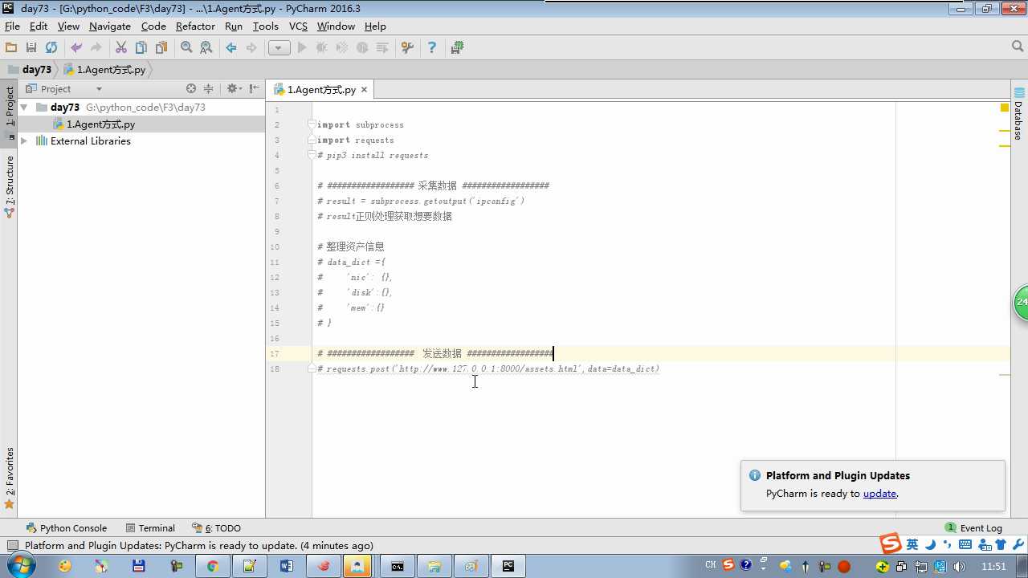Click the Redo arrow icon
1028x578 pixels.
click(96, 48)
